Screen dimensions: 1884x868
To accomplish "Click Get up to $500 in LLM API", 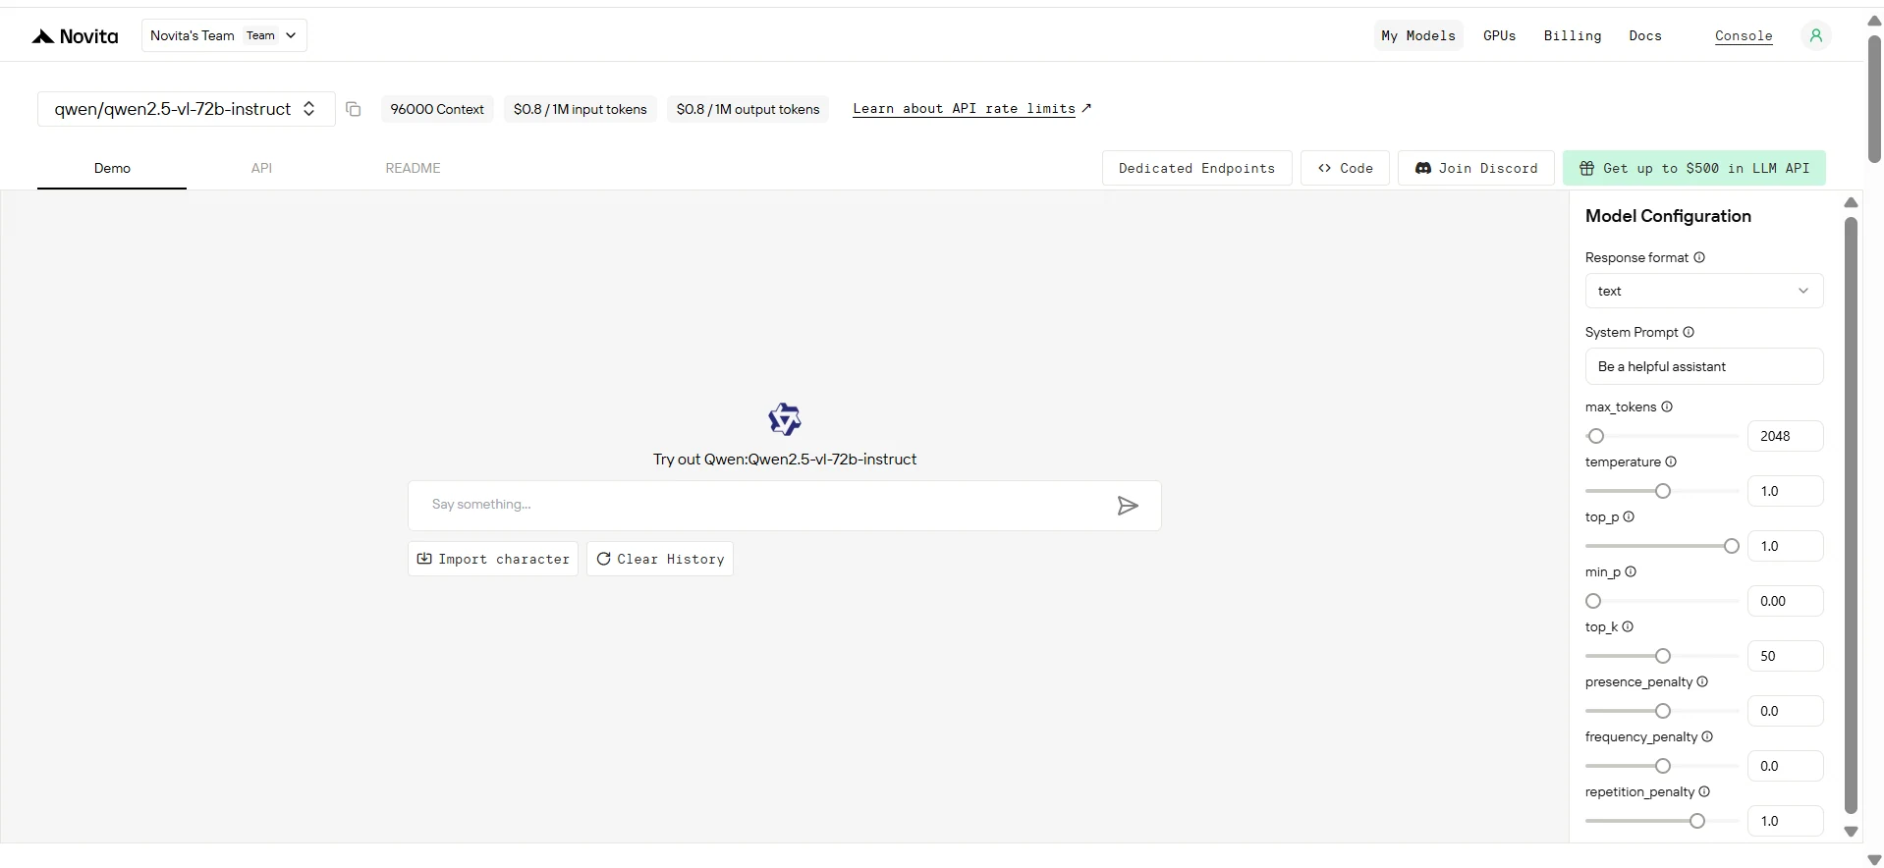I will [1694, 168].
